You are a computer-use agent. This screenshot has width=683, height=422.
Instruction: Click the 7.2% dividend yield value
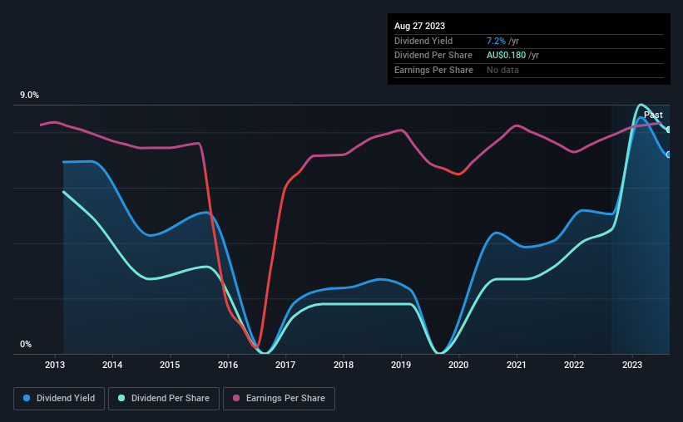click(496, 41)
